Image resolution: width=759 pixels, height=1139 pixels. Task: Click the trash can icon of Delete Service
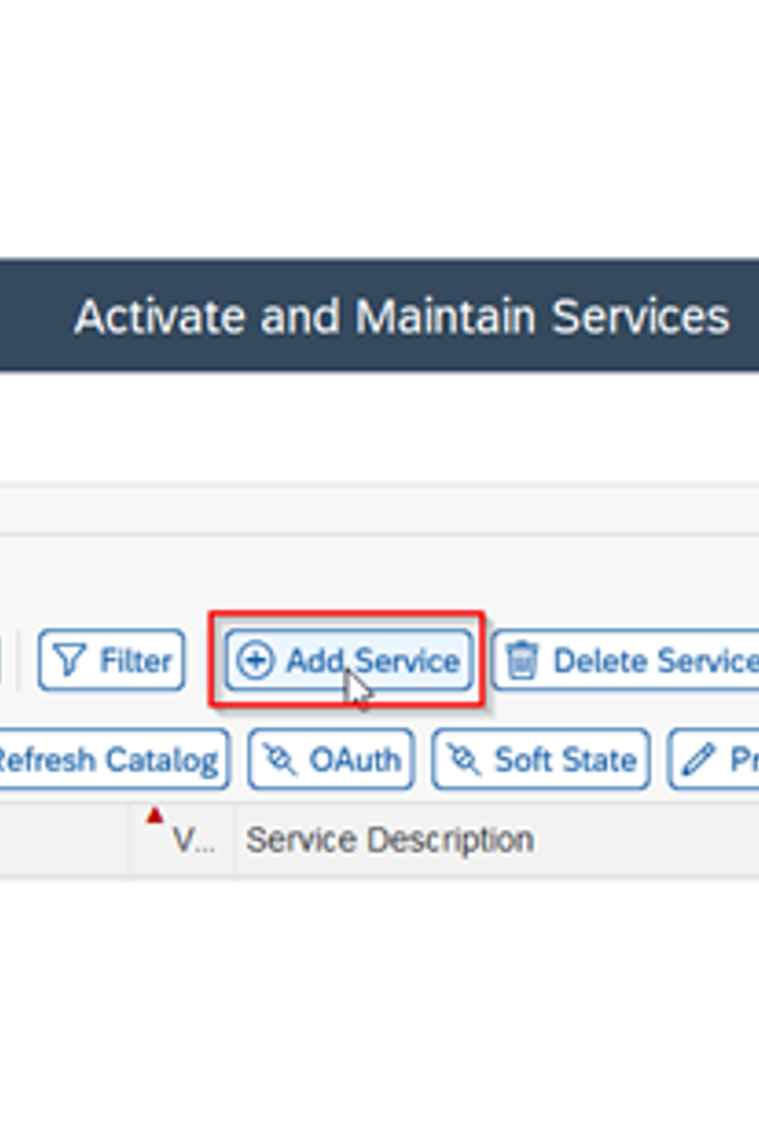pyautogui.click(x=521, y=660)
